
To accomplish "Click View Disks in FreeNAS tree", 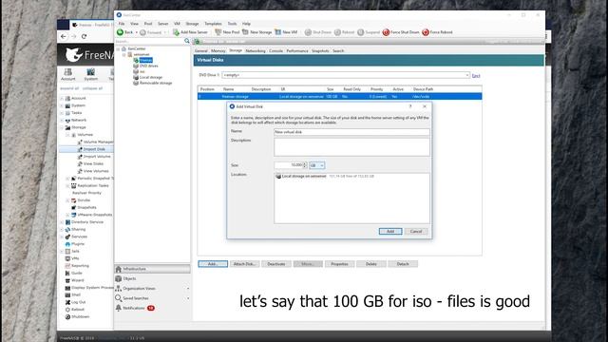I will pyautogui.click(x=93, y=163).
